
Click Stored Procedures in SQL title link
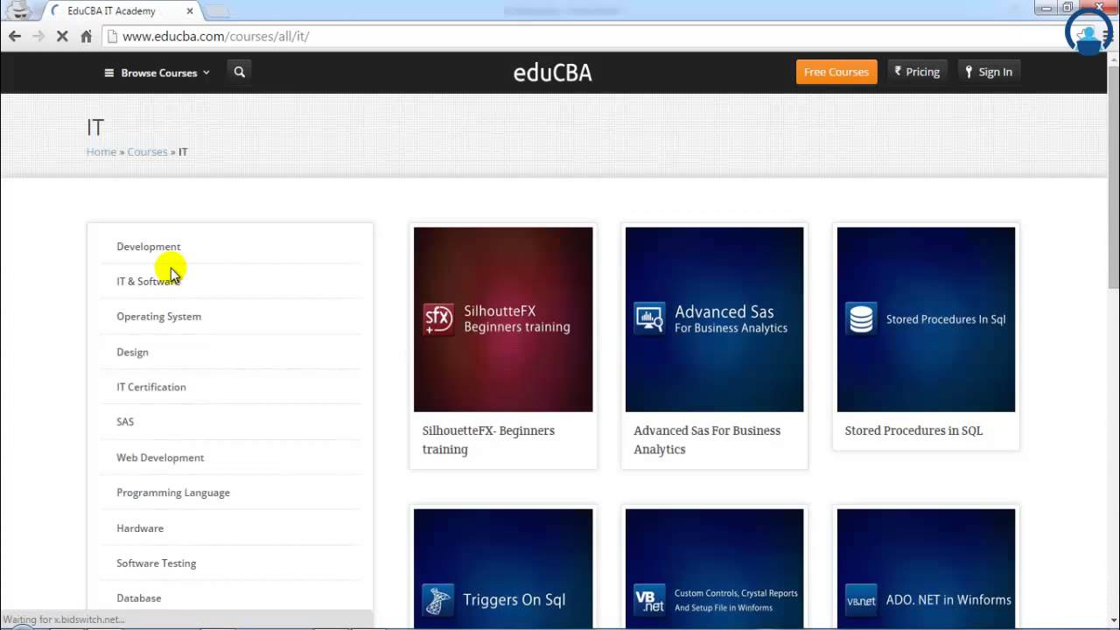pos(913,430)
